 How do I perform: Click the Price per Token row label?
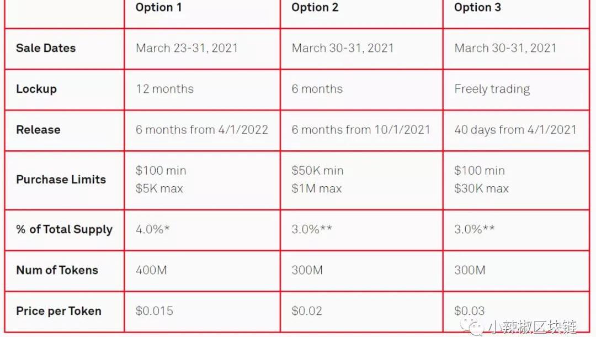(58, 311)
